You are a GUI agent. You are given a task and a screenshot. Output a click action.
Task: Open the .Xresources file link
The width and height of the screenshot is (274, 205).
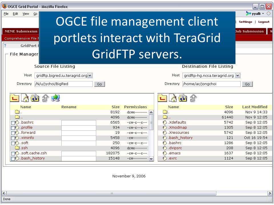179,132
